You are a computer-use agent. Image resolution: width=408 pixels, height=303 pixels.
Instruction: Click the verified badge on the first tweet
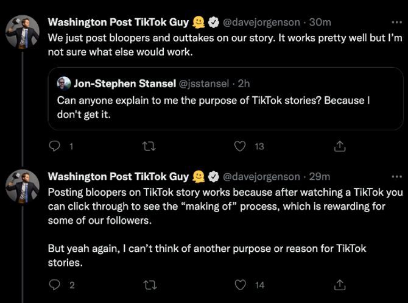coord(214,23)
